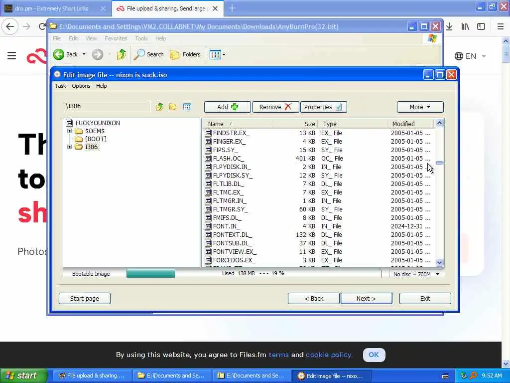The height and width of the screenshot is (383, 510).
Task: Switch to the dro.pm browser tab
Action: [52, 8]
